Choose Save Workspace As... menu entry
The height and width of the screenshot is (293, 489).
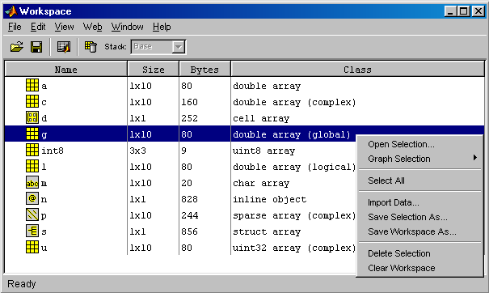pos(412,231)
